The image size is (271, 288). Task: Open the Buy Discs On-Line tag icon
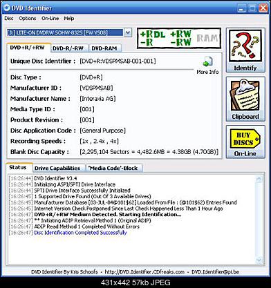245,139
